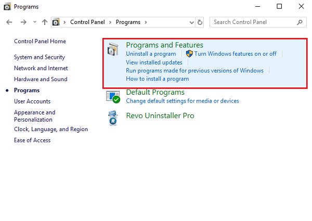Focus the Search Control Panel field
Viewport: 312px width, 221px height.
click(252, 22)
